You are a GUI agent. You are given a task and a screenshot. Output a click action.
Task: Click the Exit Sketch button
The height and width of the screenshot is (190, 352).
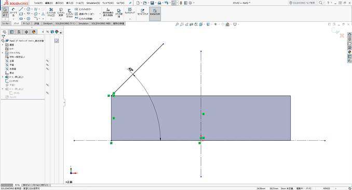click(x=5, y=12)
